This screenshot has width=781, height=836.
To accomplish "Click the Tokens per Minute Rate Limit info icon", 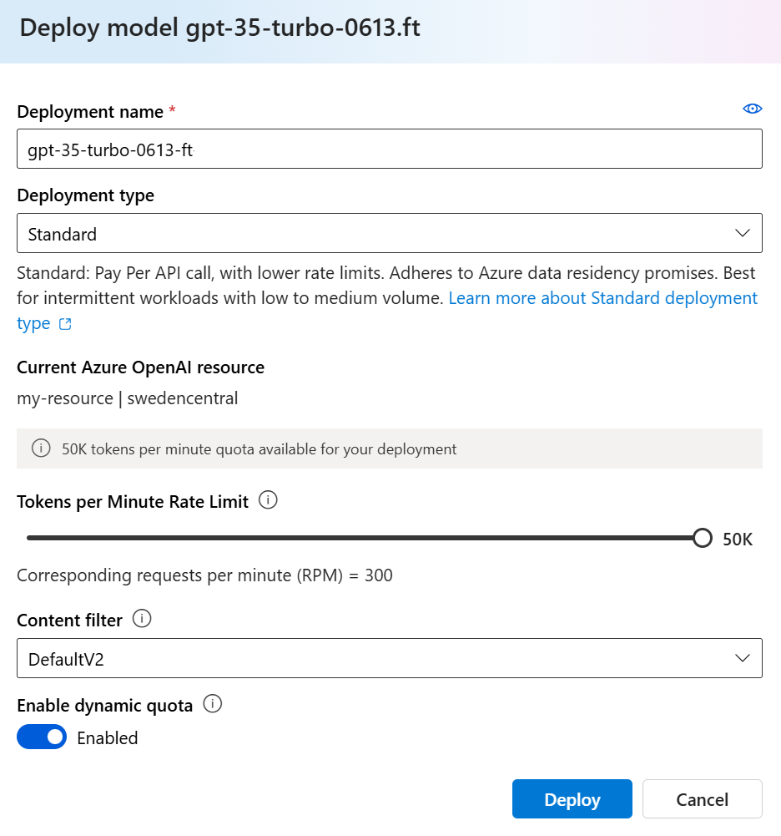I will click(268, 501).
